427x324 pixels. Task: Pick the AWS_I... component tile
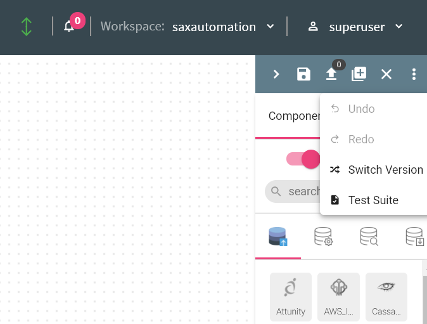338,297
